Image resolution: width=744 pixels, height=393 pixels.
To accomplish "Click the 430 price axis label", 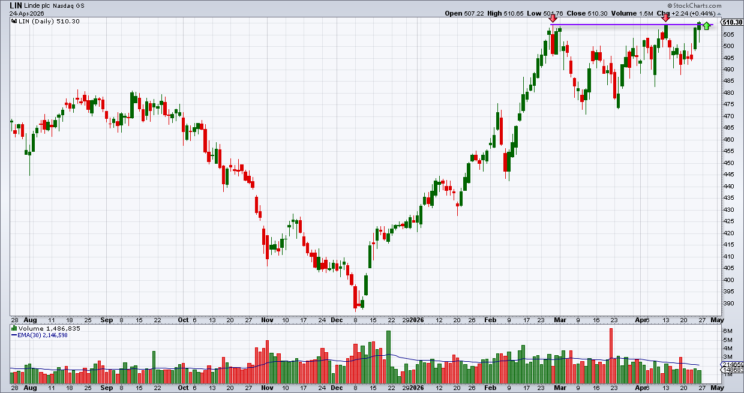I will (727, 209).
